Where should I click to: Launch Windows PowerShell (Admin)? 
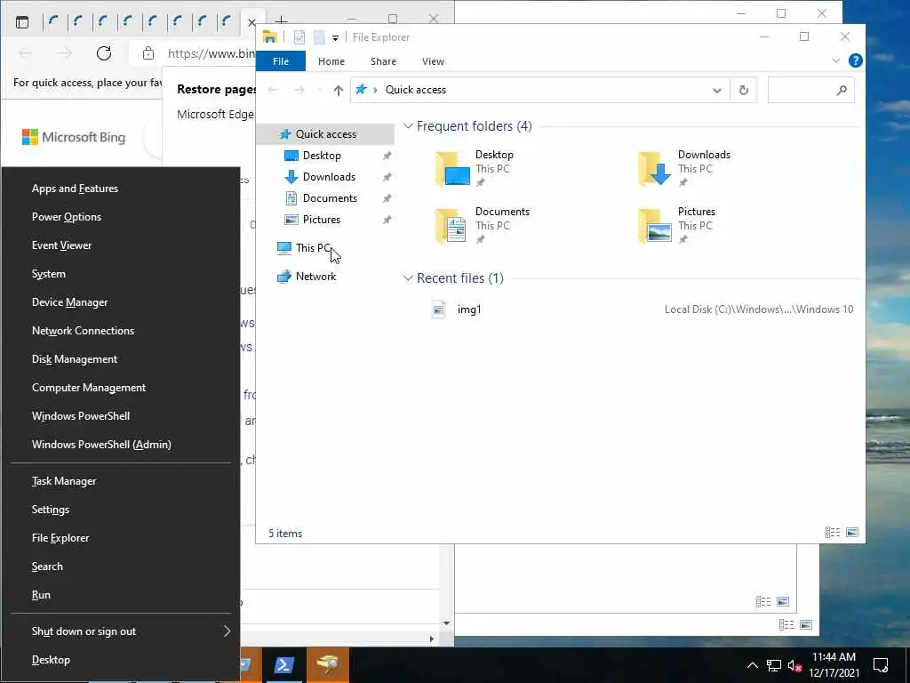pos(101,445)
